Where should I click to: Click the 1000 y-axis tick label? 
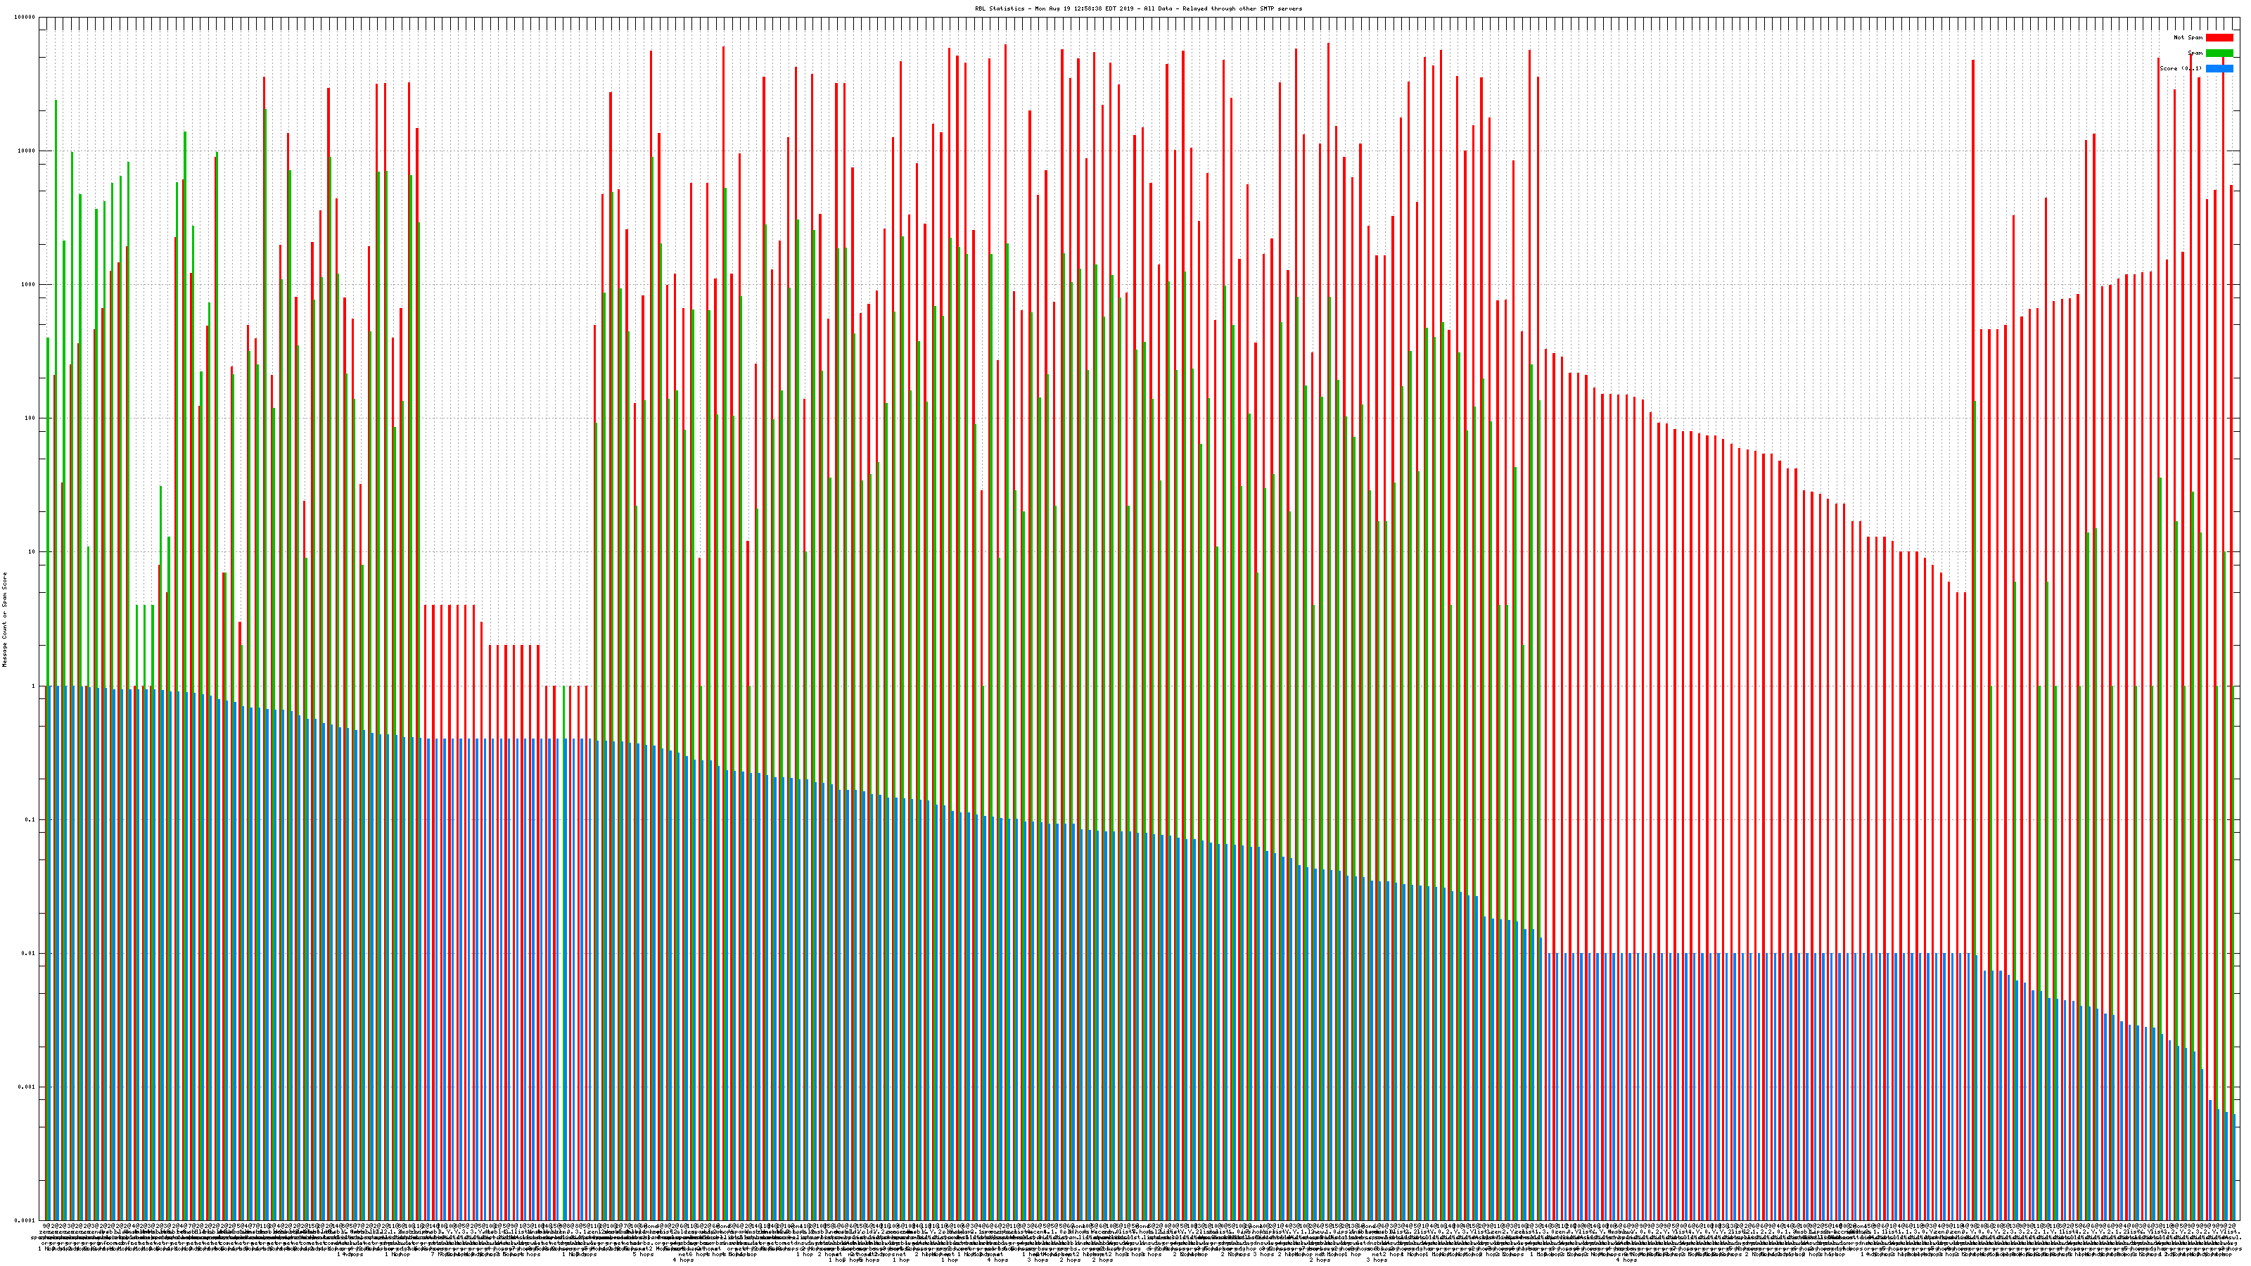pos(29,285)
